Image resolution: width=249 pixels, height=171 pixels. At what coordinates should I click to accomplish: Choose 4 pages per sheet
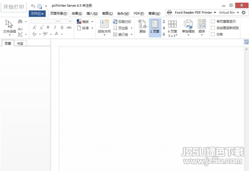[164, 28]
